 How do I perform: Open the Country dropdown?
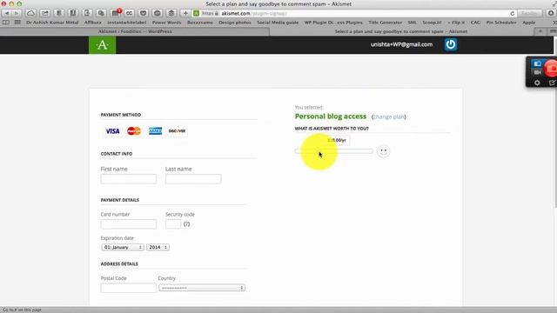[x=202, y=288]
